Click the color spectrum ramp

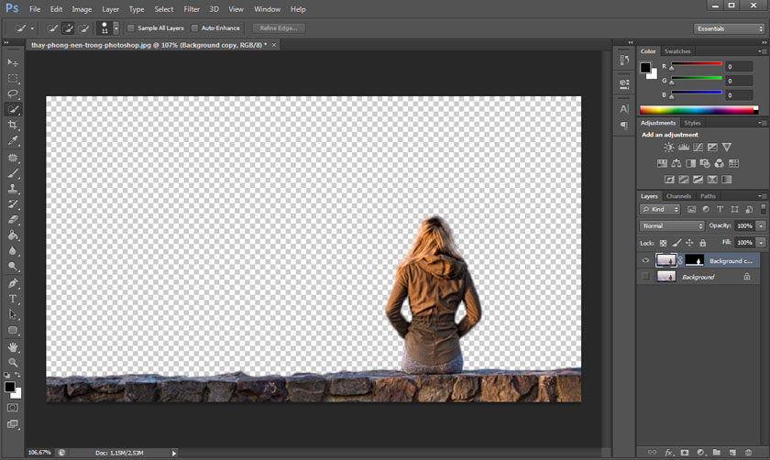(698, 110)
